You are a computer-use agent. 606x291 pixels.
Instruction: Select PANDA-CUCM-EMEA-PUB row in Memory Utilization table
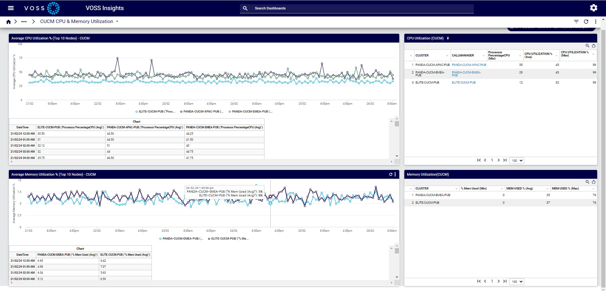[501, 195]
